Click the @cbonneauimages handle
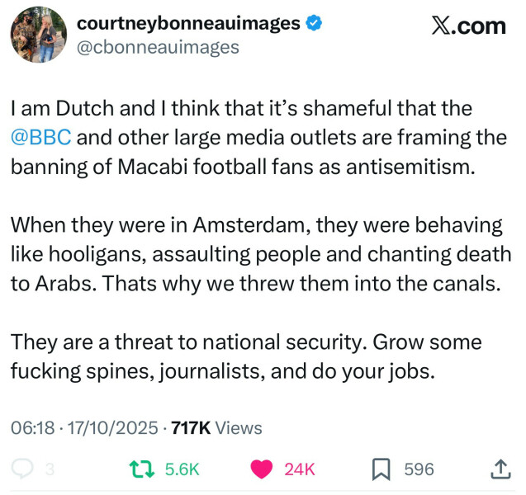This screenshot has width=526, height=495. pos(157,48)
